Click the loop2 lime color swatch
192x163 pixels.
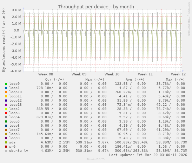6,109
